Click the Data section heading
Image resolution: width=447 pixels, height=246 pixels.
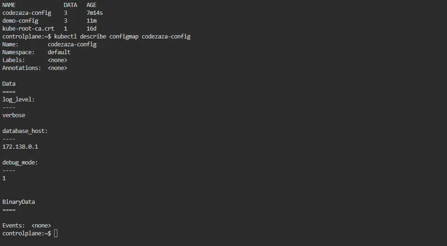(9, 84)
